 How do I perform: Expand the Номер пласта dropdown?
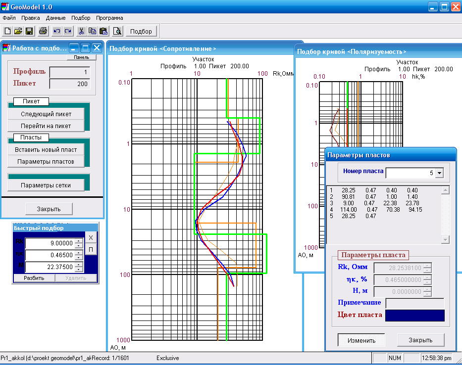click(439, 173)
